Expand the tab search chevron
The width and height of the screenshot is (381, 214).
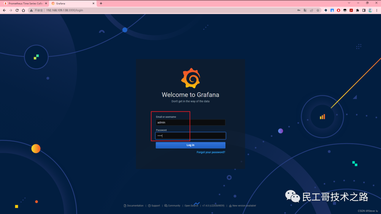coord(349,3)
